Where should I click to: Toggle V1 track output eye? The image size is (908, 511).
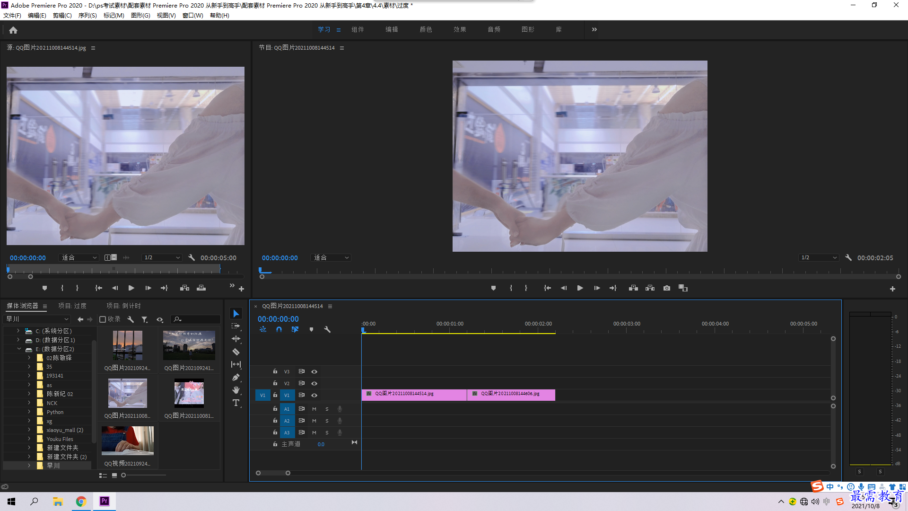(x=314, y=395)
